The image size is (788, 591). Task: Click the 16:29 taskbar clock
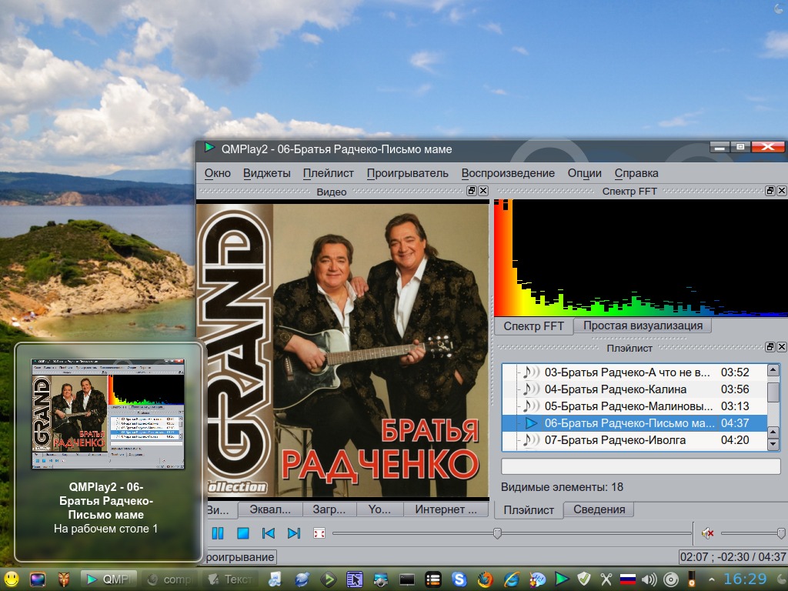pos(745,579)
